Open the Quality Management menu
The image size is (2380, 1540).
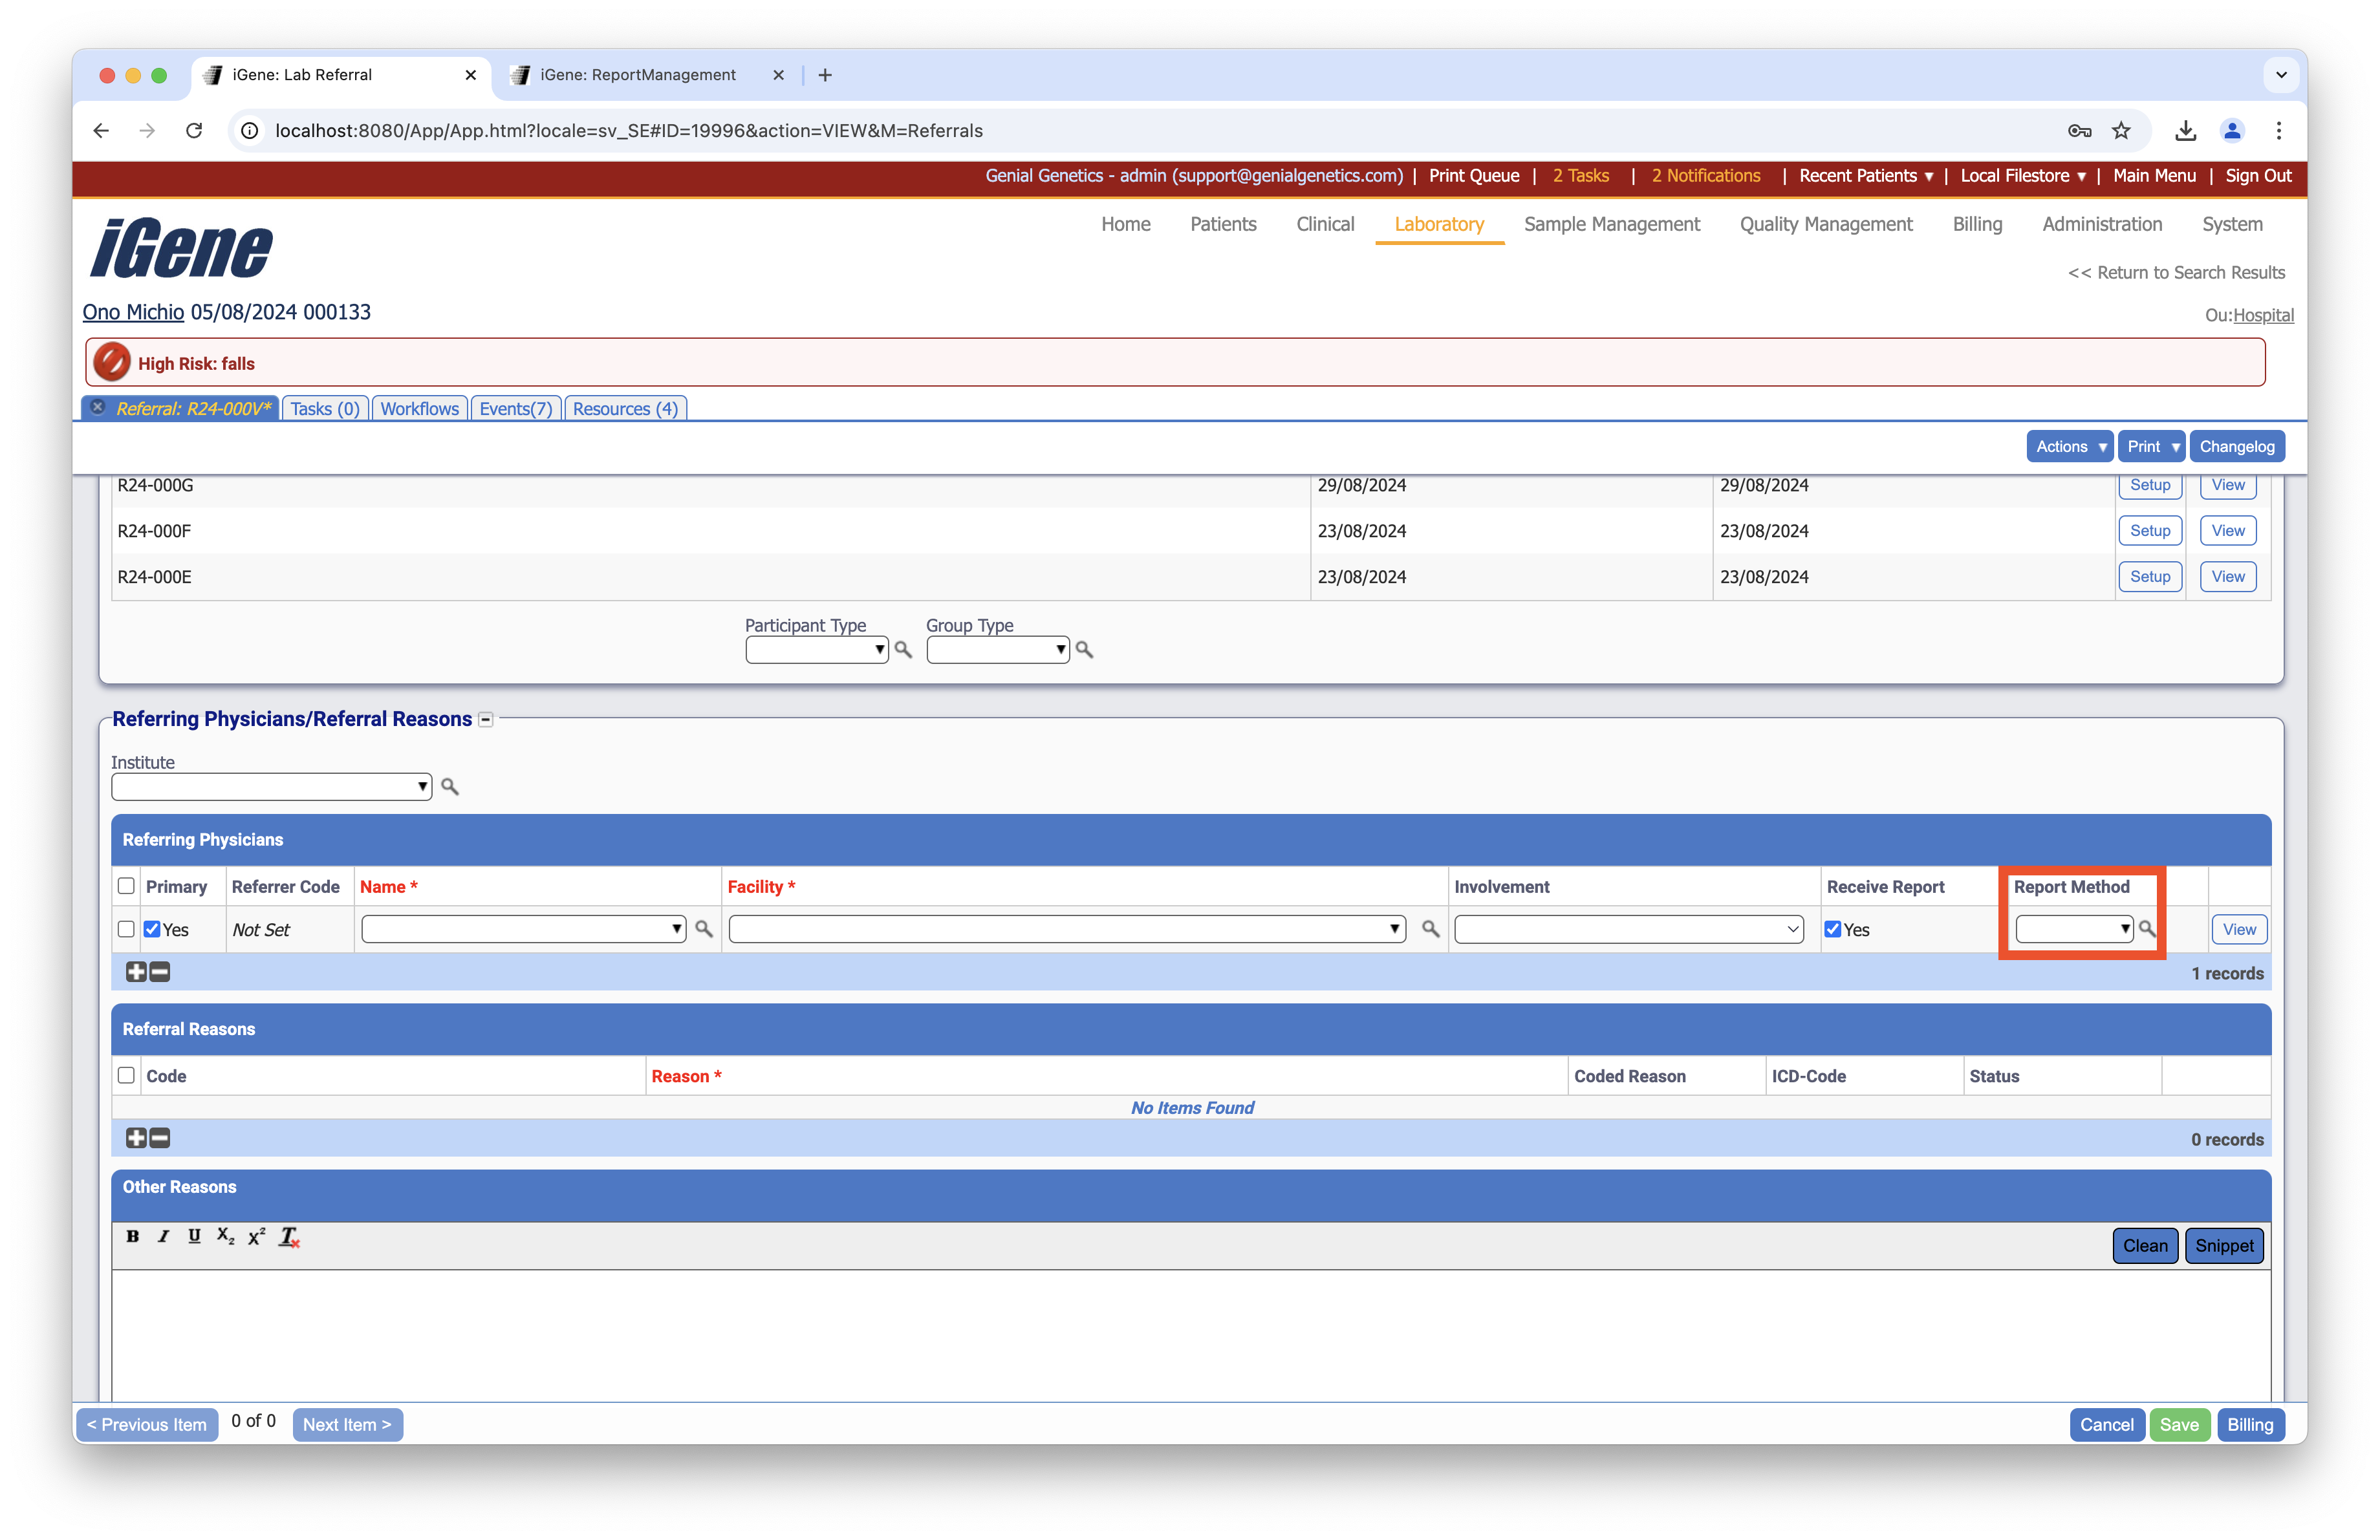point(1826,224)
